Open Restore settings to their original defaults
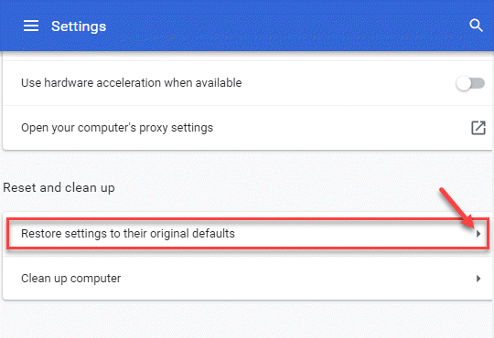This screenshot has height=338, width=494. (x=247, y=234)
